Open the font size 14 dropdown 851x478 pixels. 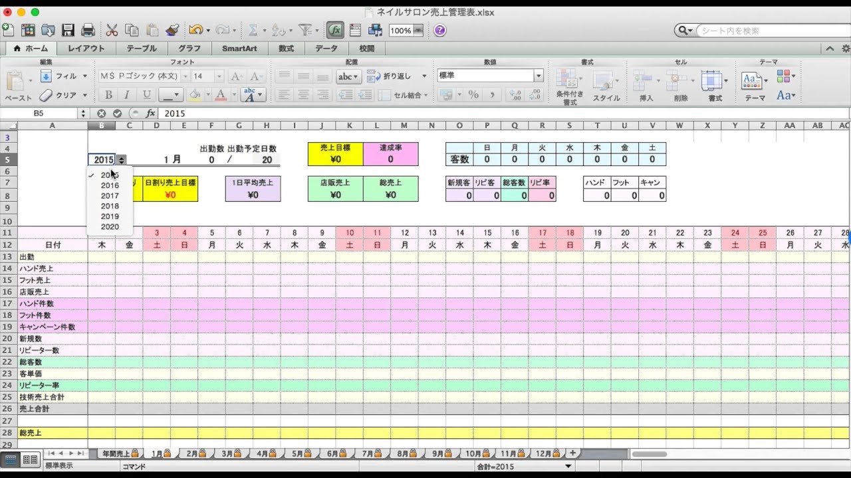[x=219, y=76]
